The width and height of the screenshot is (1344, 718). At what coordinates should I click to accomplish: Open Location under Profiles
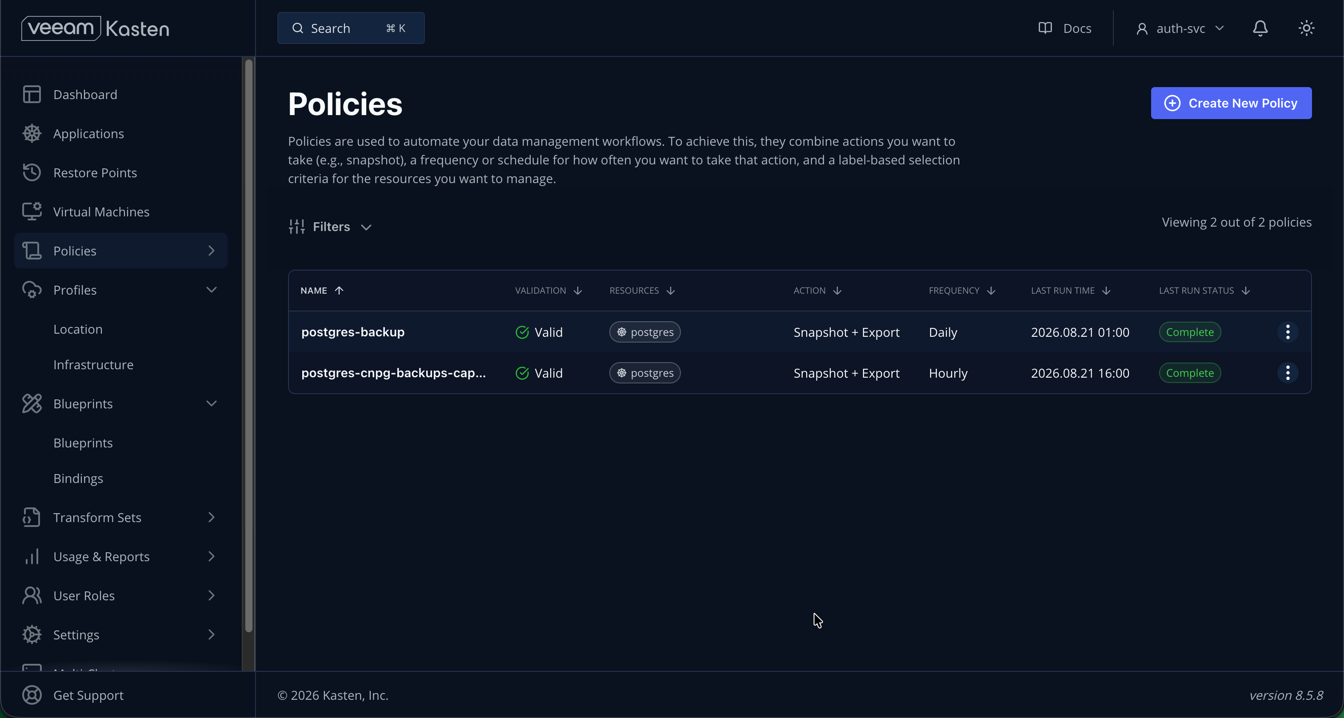click(x=78, y=329)
